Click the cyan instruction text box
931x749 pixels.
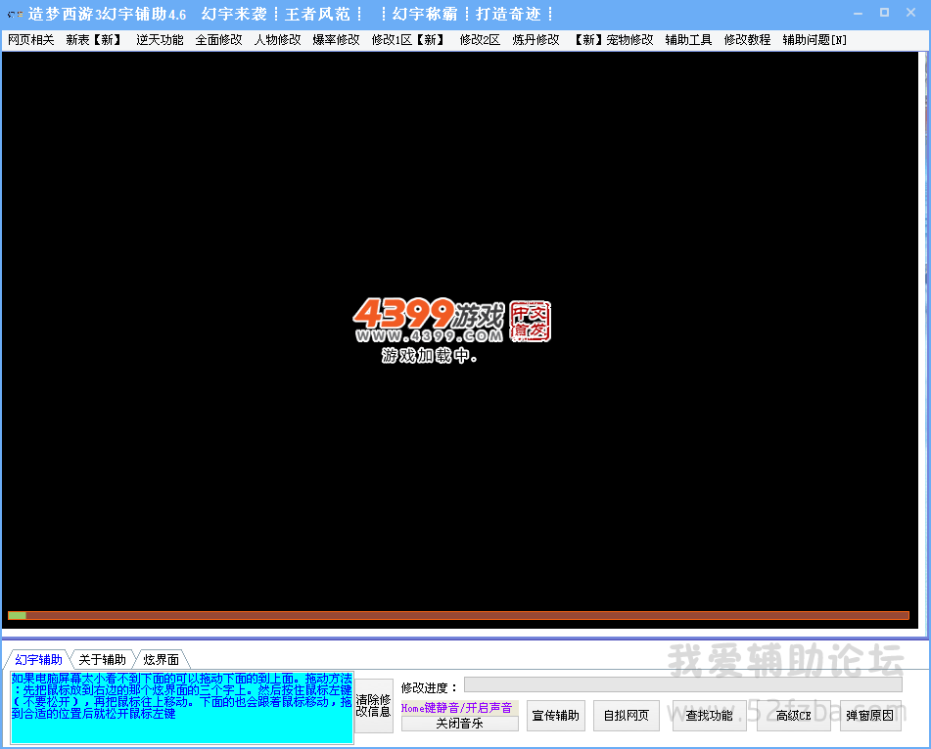[182, 708]
